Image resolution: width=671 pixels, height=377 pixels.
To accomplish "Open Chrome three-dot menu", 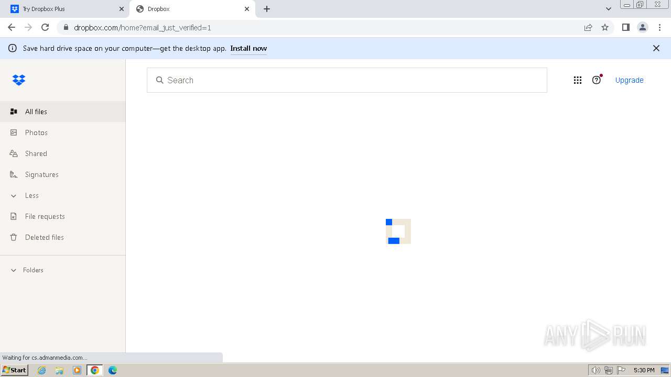I will click(x=659, y=27).
